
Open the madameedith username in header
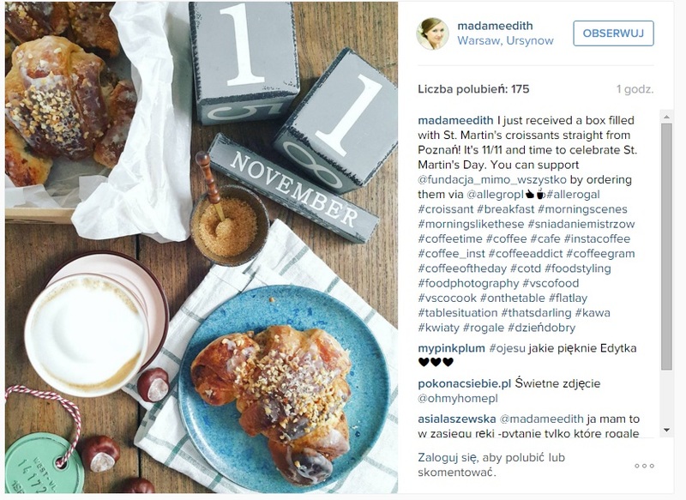pyautogui.click(x=495, y=26)
